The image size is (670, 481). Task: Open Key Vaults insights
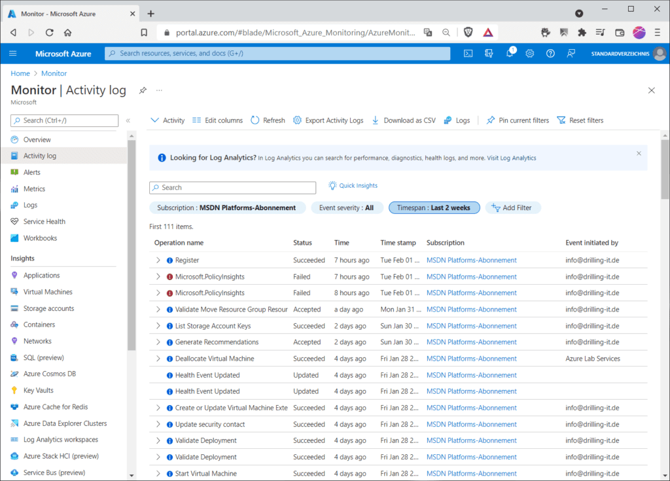pos(38,390)
